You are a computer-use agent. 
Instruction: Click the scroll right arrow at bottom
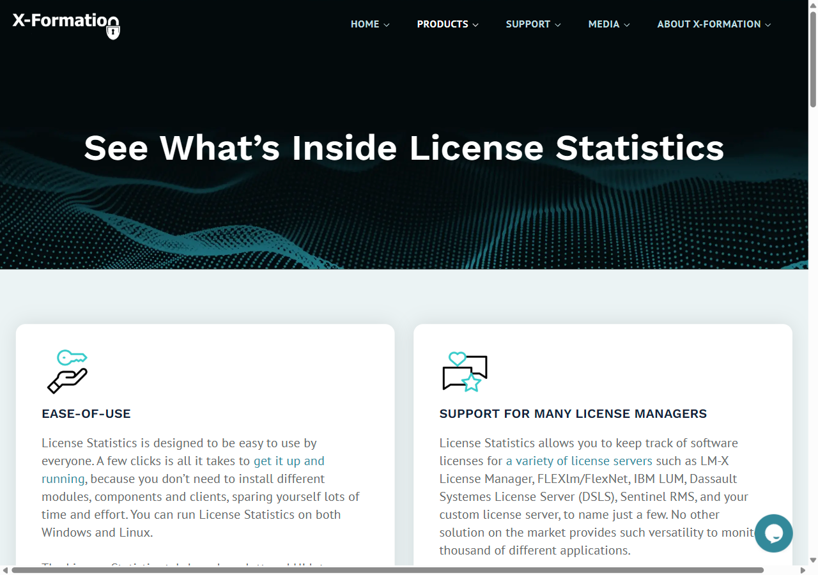coord(803,570)
